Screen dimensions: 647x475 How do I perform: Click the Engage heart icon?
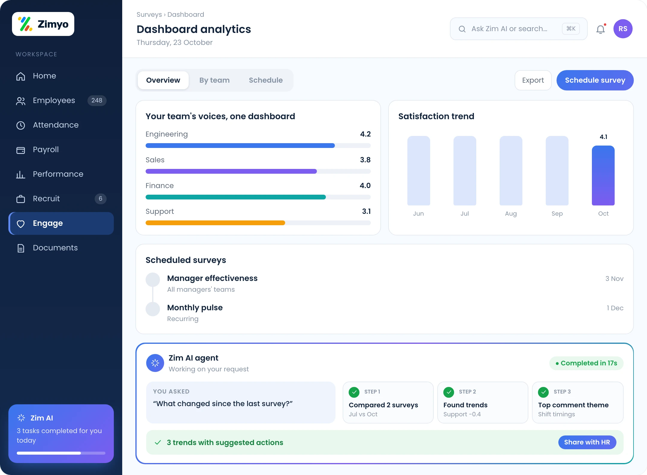tap(21, 223)
